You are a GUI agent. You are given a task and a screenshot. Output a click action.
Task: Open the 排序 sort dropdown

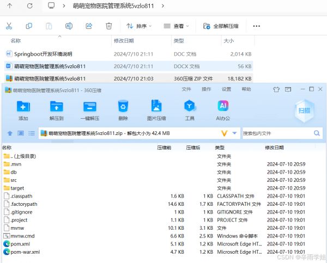pyautogui.click(x=139, y=26)
